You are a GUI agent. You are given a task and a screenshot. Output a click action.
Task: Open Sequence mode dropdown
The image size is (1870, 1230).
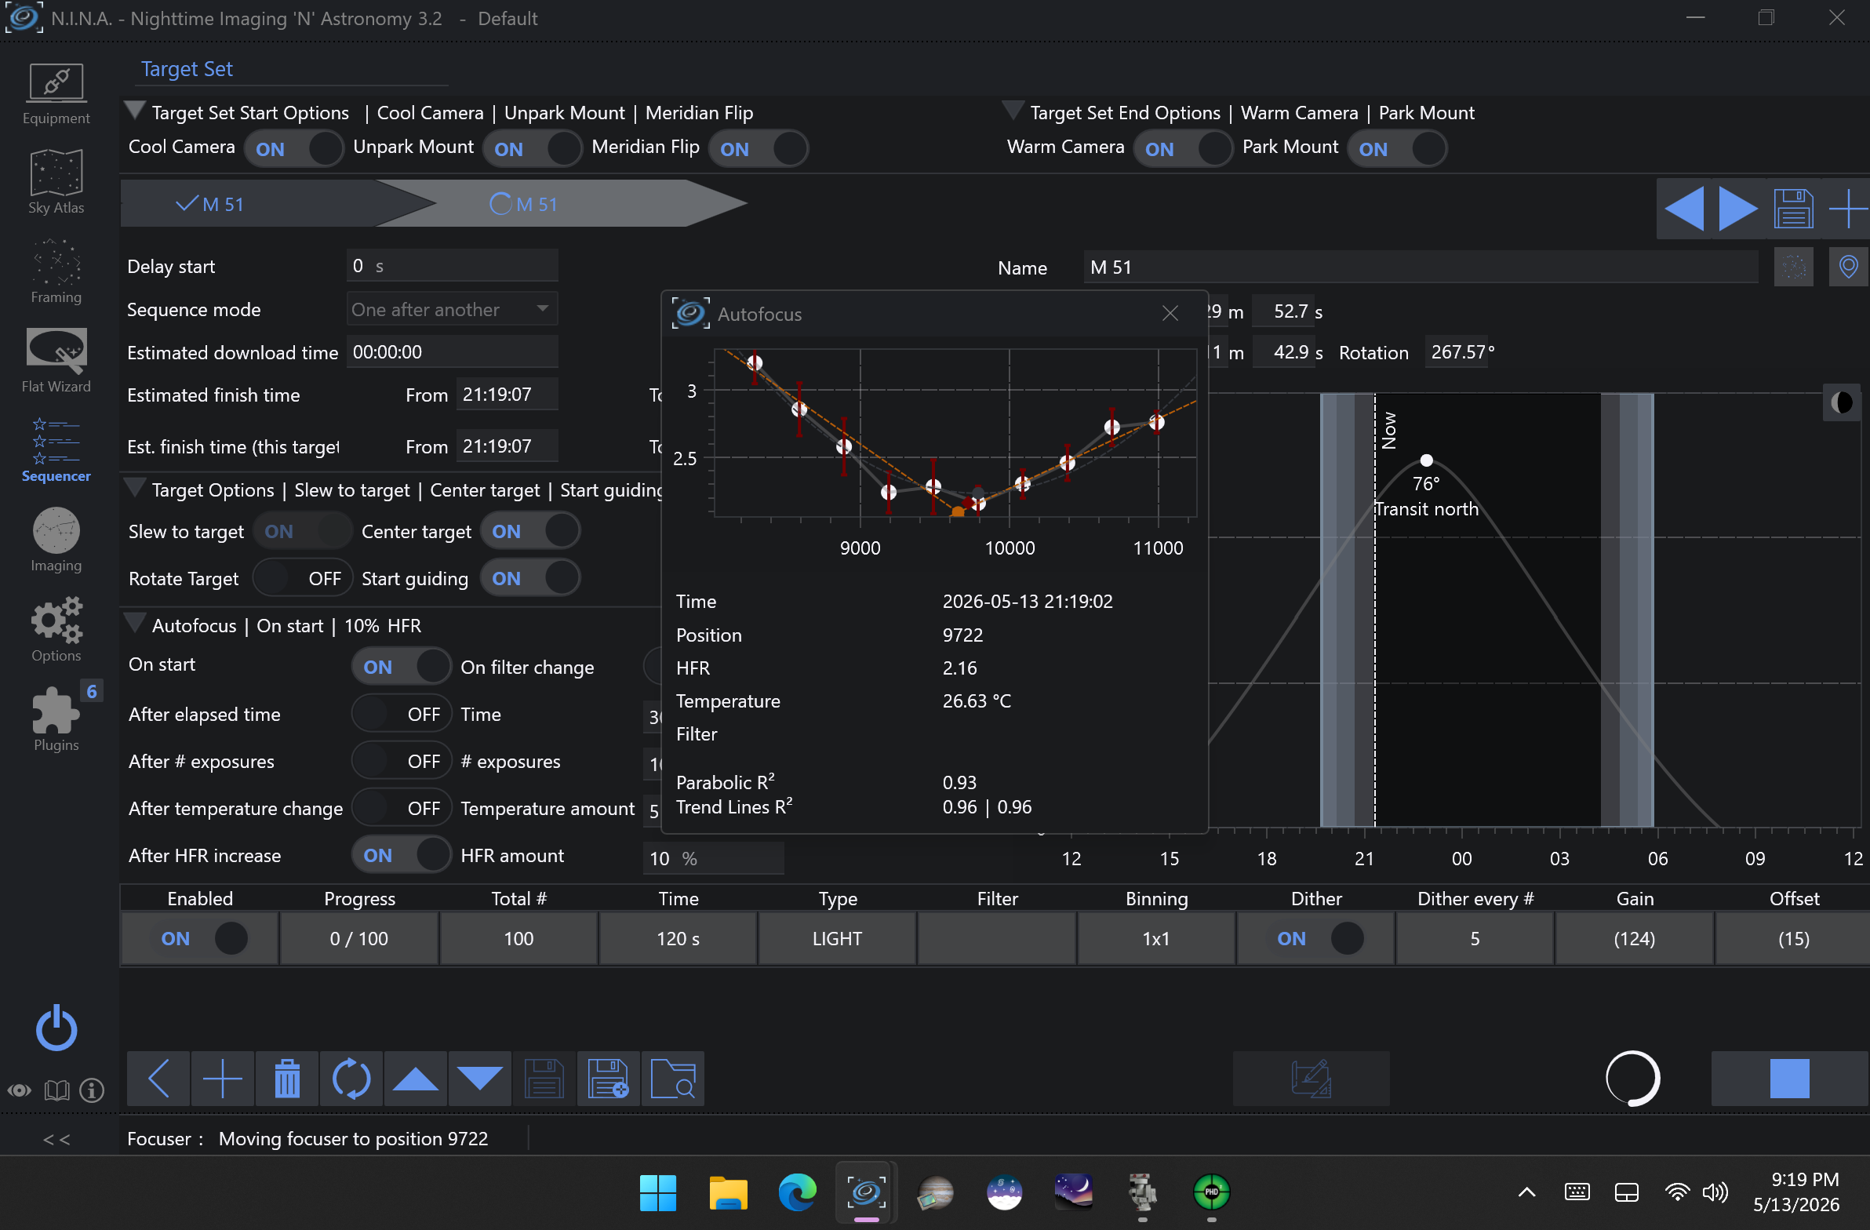tap(452, 309)
